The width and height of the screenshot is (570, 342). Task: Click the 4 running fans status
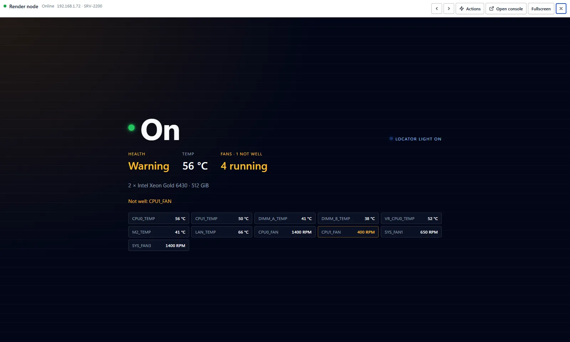click(x=244, y=166)
